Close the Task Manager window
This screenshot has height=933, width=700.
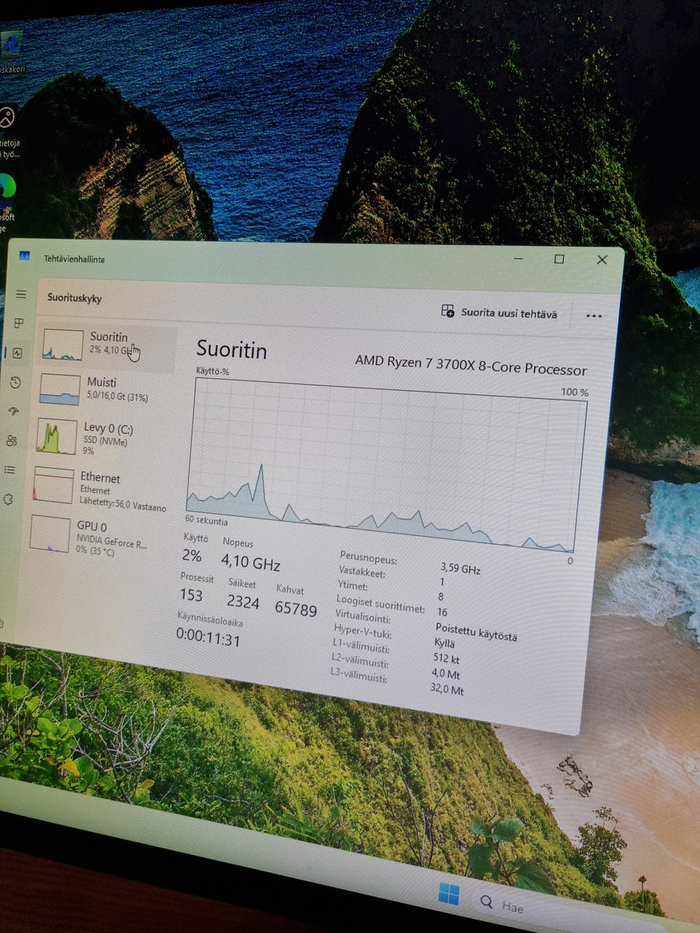pos(602,259)
